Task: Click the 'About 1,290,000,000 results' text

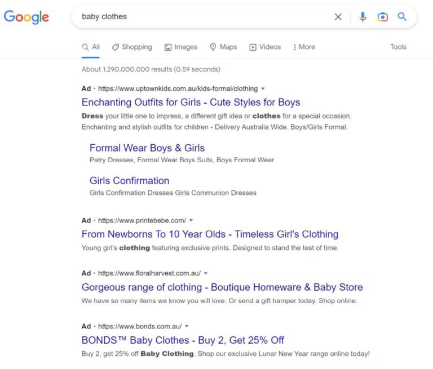Action: click(151, 69)
